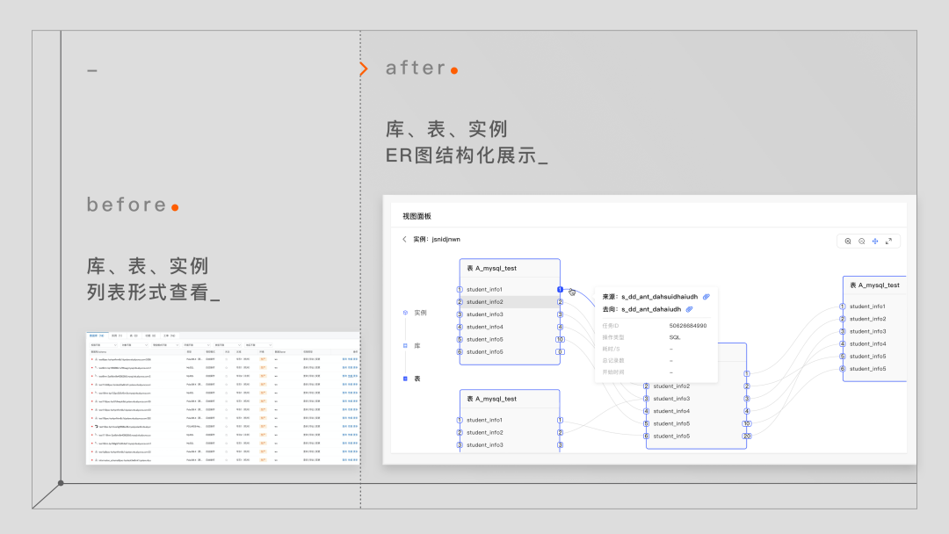Click the 'after' heading text
949x534 pixels.
click(416, 68)
